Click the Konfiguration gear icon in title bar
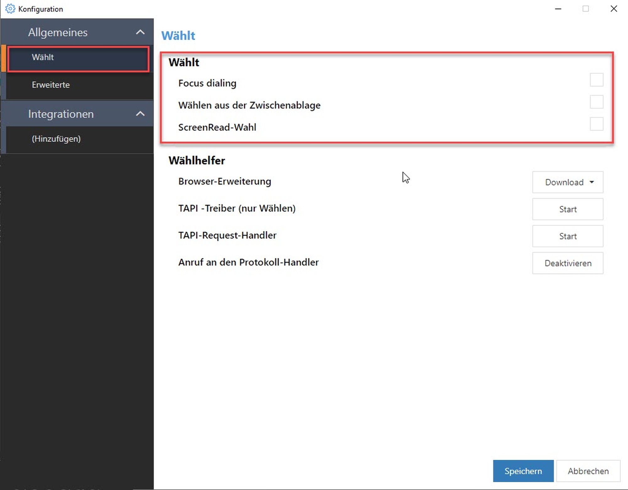Screen dimensions: 628x490 point(10,9)
